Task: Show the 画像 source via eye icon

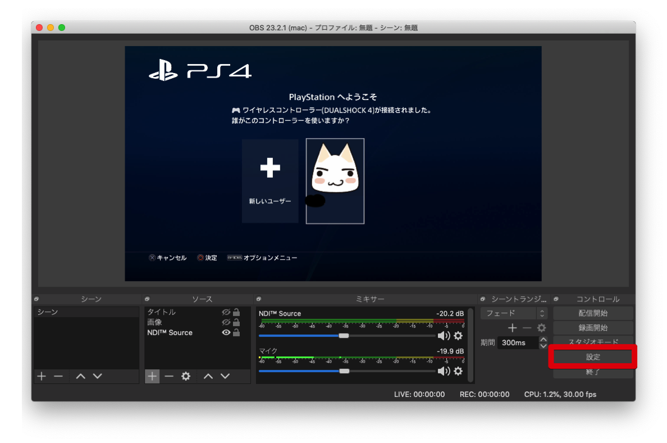Action: click(226, 323)
